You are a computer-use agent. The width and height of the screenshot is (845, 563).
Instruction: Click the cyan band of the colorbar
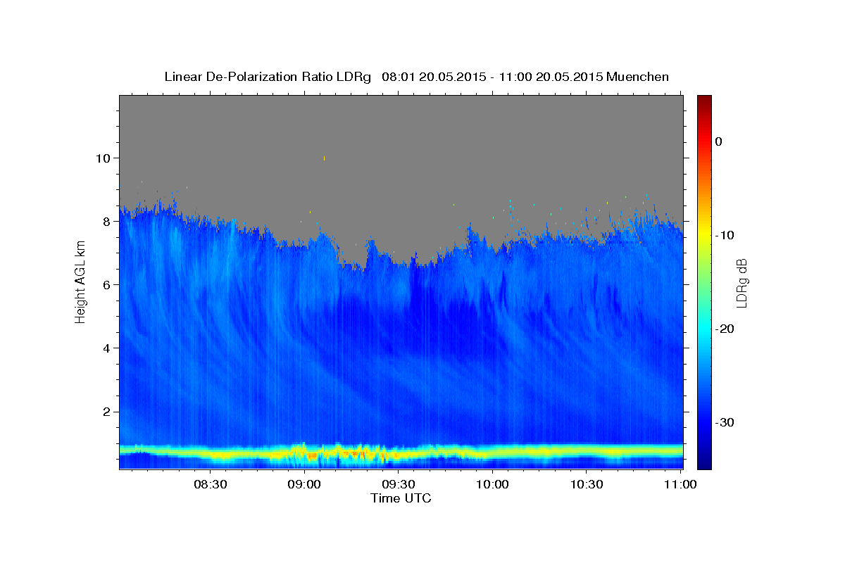tap(704, 329)
